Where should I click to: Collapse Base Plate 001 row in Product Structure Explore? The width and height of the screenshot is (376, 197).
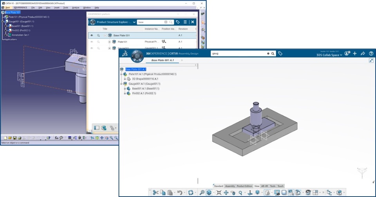click(x=105, y=35)
